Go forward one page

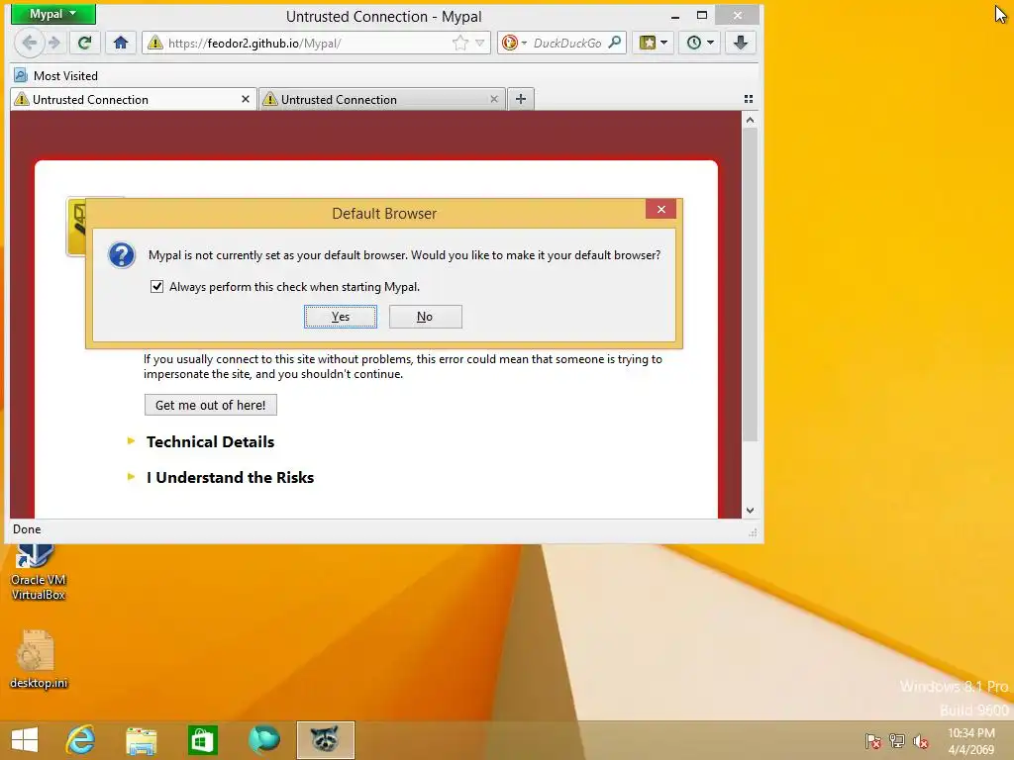click(54, 43)
